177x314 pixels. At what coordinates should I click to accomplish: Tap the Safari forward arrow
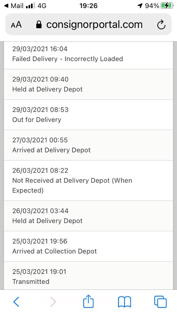pyautogui.click(x=53, y=302)
